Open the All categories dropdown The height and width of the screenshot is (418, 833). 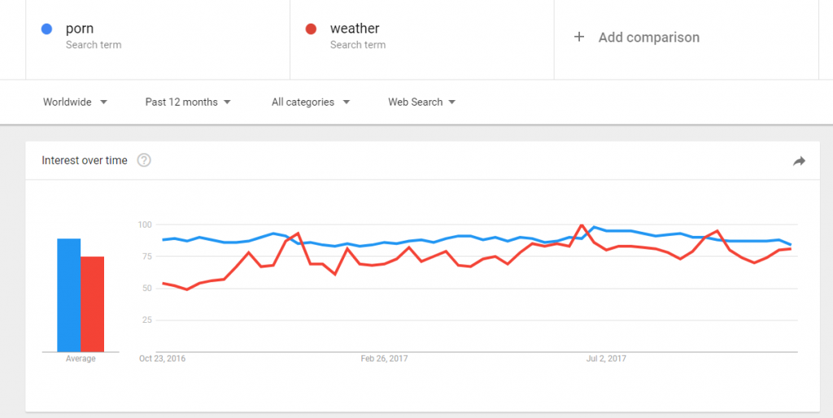click(x=311, y=102)
